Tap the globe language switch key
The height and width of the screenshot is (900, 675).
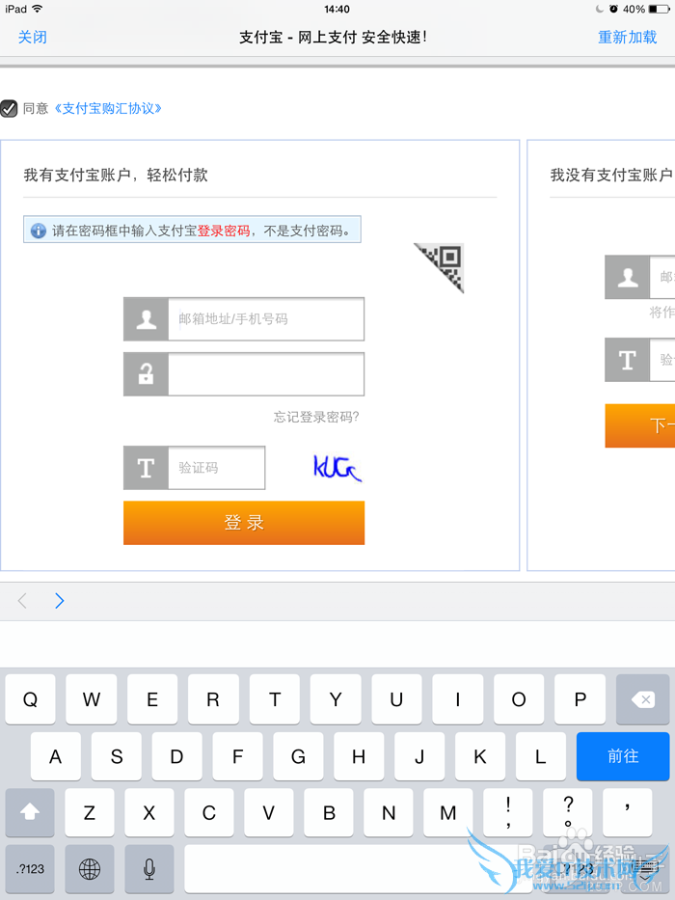pyautogui.click(x=89, y=869)
